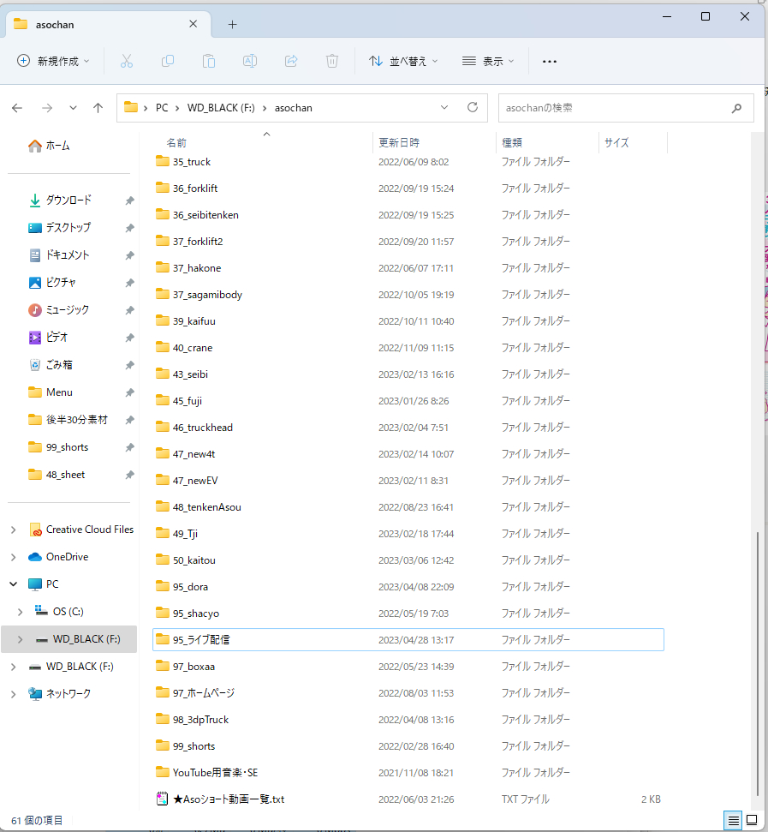Image resolution: width=768 pixels, height=832 pixels.
Task: Click WD_BLACK (F:) in address breadcrumb
Action: [221, 108]
